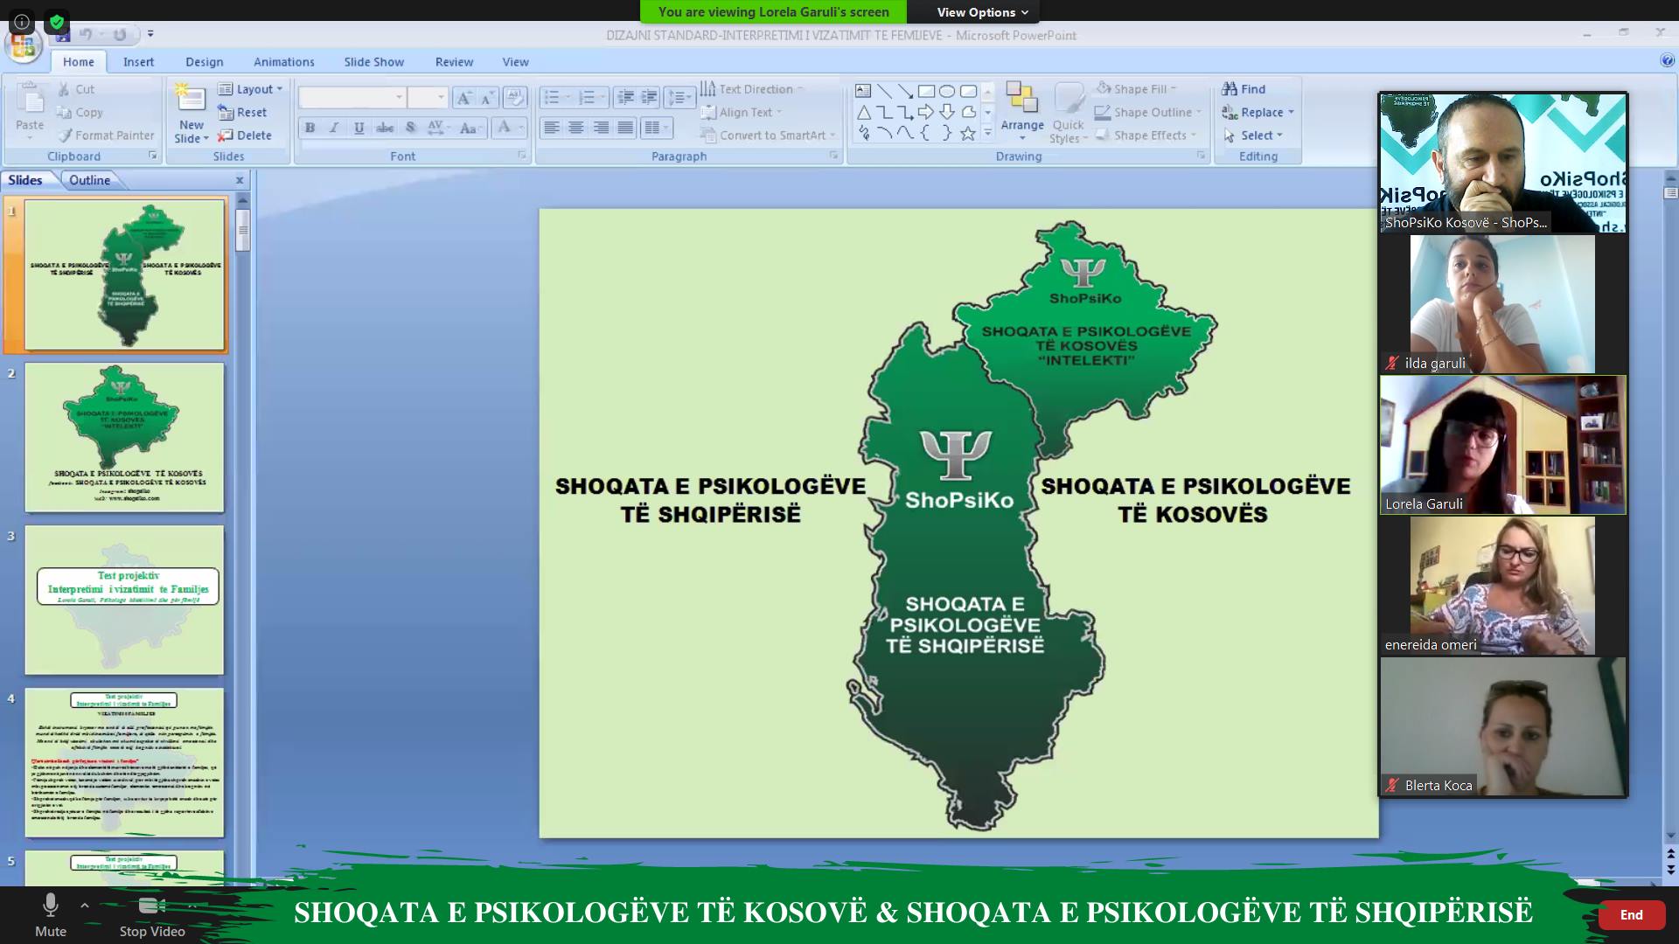Open the Design ribbon tab

[x=204, y=62]
